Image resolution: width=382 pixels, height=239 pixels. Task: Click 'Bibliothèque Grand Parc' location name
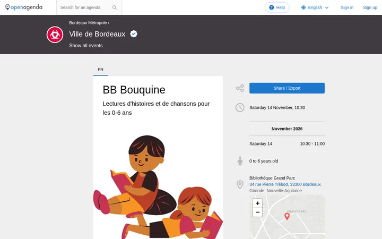point(272,178)
